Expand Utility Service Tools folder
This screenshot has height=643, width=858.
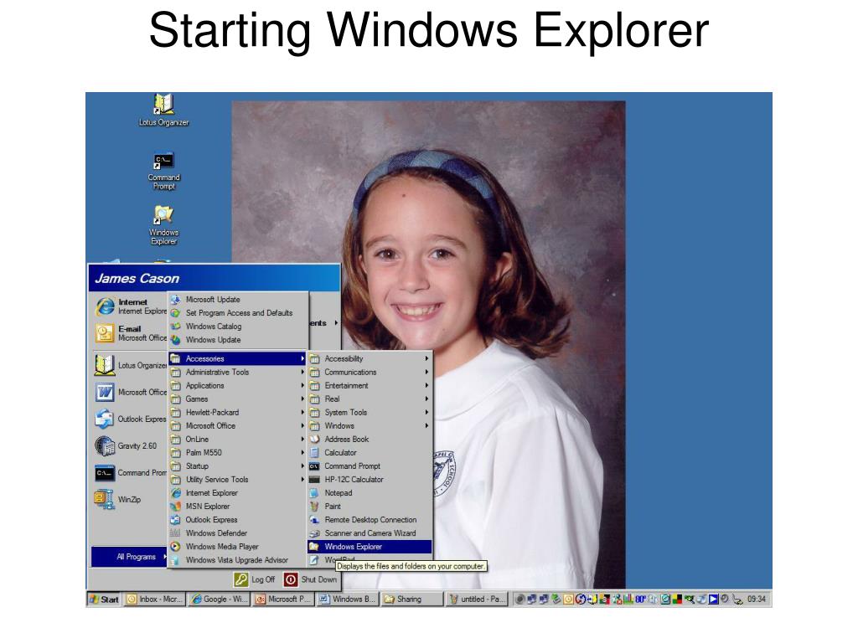(x=237, y=480)
